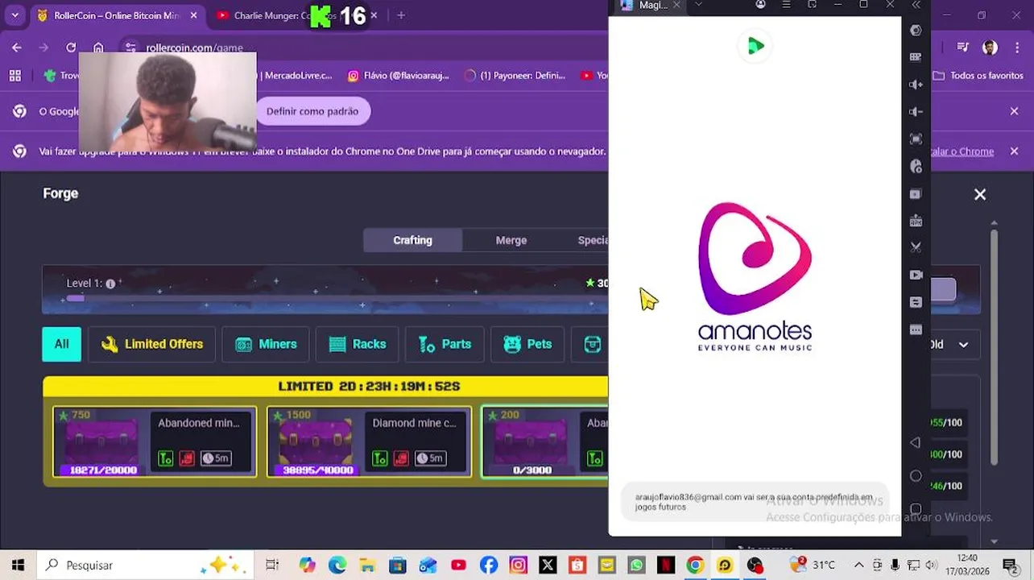Open the Chrome home page button

tap(98, 48)
